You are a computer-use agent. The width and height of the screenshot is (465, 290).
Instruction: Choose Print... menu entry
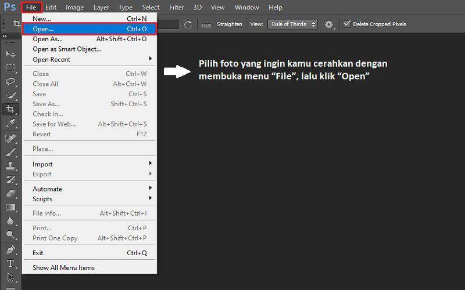click(89, 228)
